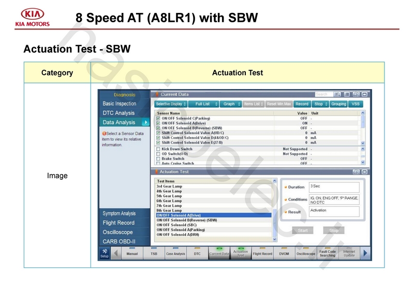Click the Result field showing Activation
Screen dimensions: 414x287
coord(334,211)
